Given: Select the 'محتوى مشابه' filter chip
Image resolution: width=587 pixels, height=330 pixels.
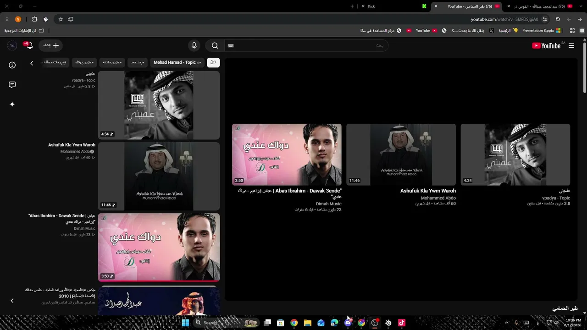Looking at the screenshot, I should tap(112, 62).
